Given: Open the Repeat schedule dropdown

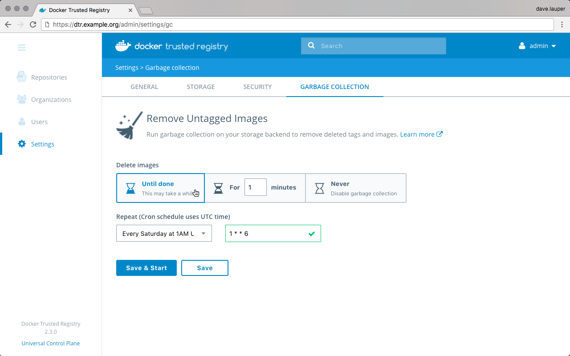Looking at the screenshot, I should pyautogui.click(x=164, y=234).
